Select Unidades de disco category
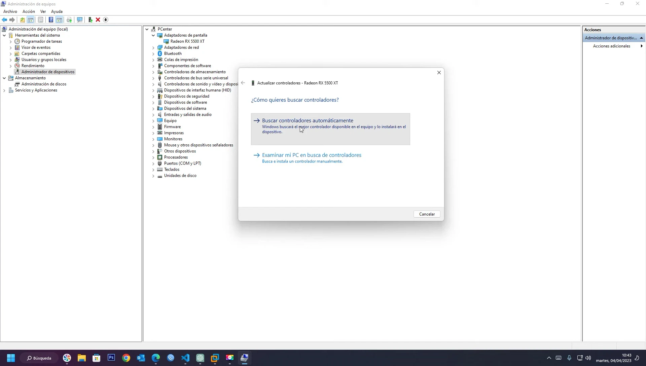Viewport: 646px width, 366px height. pyautogui.click(x=180, y=176)
